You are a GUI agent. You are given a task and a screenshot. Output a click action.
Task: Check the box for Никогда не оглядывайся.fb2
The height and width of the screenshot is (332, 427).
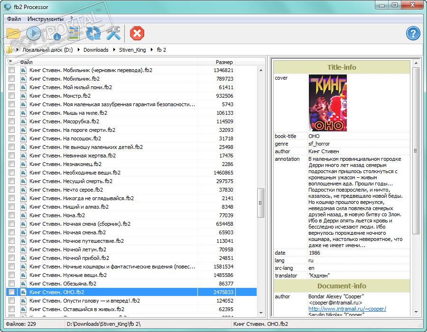[x=11, y=198]
